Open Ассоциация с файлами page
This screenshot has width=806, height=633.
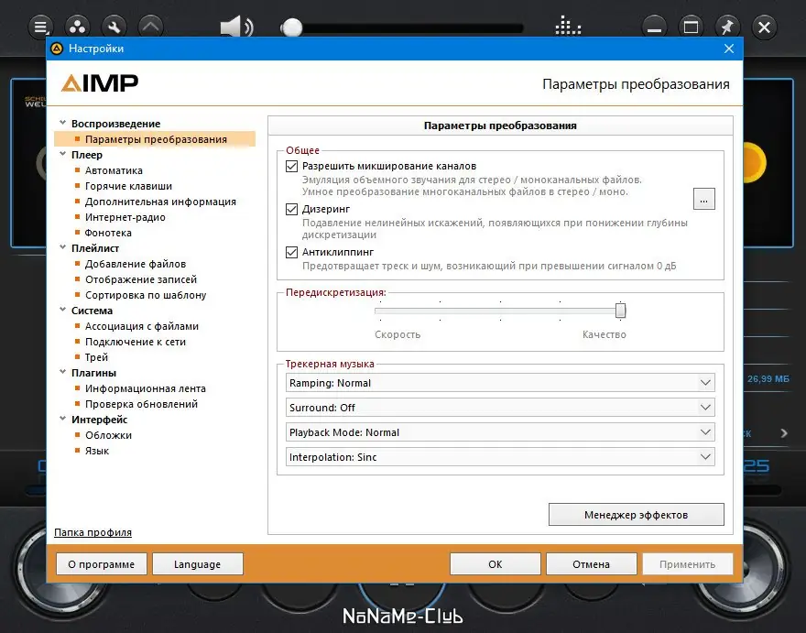(141, 326)
